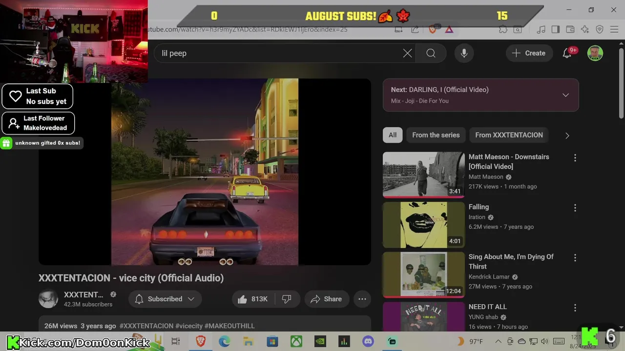Screen dimensions: 625x351
Task: Open Xbox app from the taskbar
Action: (x=296, y=341)
